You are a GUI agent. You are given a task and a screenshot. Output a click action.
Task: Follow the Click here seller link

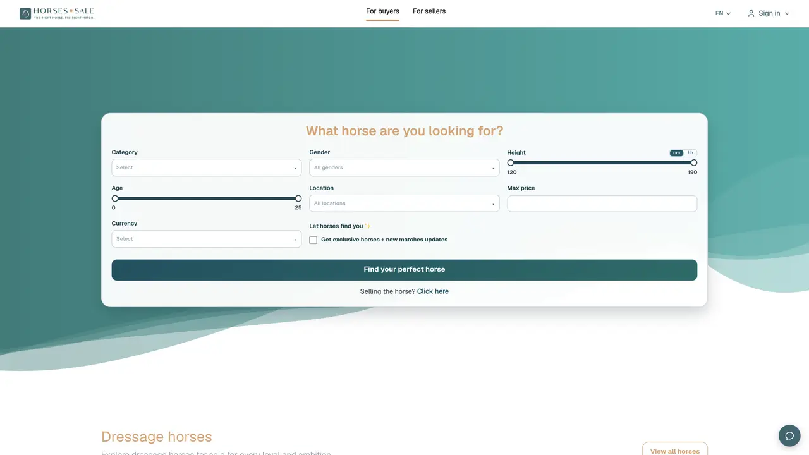[433, 291]
